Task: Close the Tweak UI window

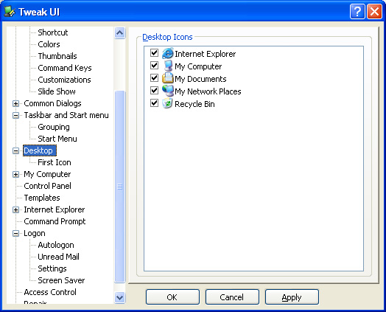Action: pyautogui.click(x=374, y=11)
